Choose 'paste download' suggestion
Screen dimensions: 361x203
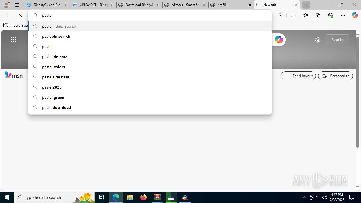[150, 107]
